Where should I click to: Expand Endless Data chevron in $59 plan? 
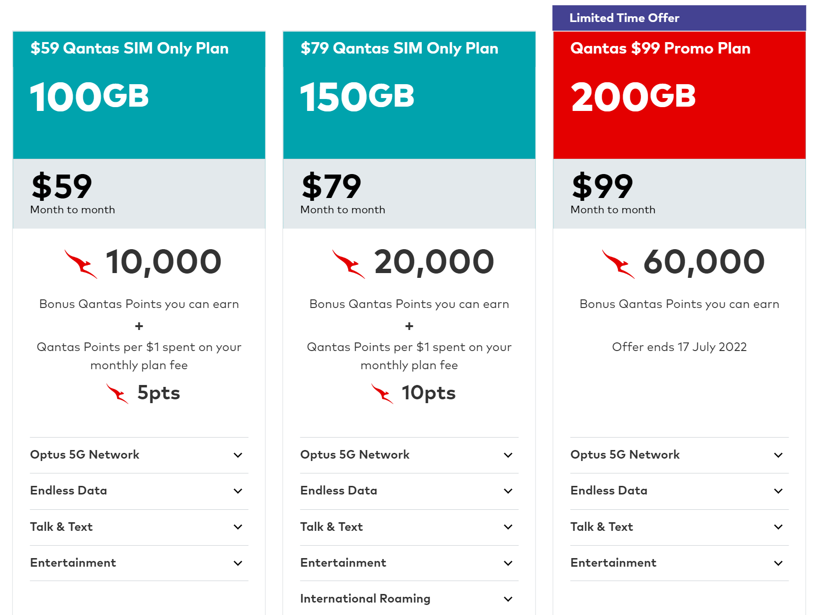[x=238, y=491]
